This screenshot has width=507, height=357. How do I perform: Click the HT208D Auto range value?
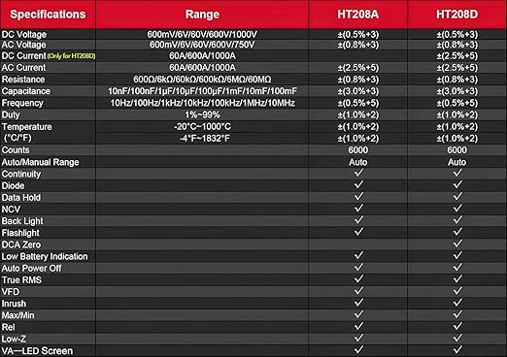456,162
